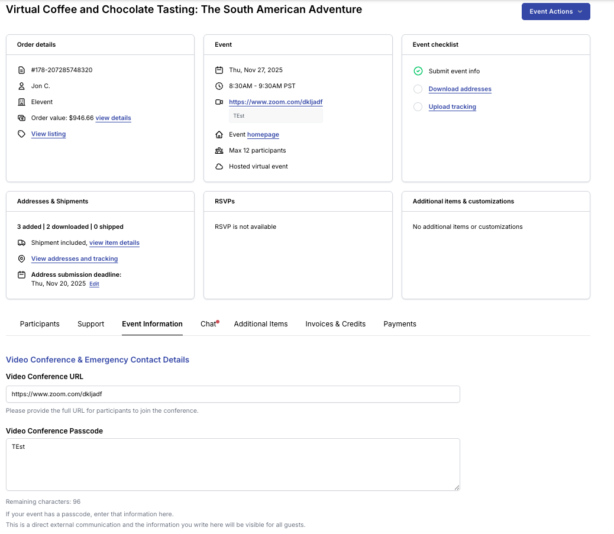Check the Download addresses circle
This screenshot has width=614, height=534.
click(x=418, y=89)
